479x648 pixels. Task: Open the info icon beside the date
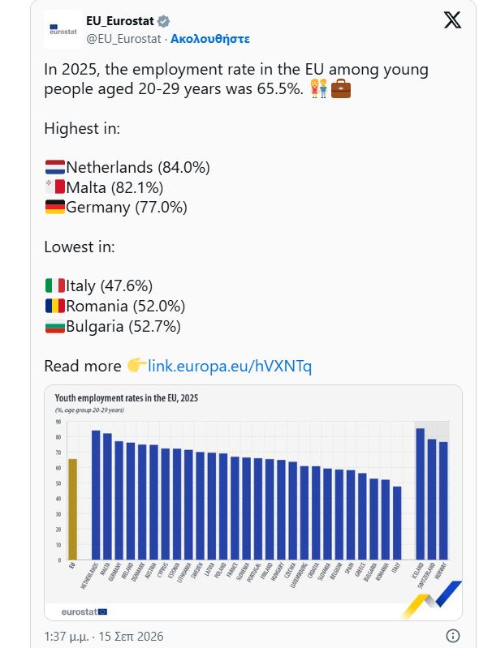(453, 636)
